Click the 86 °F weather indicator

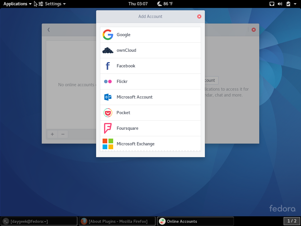click(165, 4)
